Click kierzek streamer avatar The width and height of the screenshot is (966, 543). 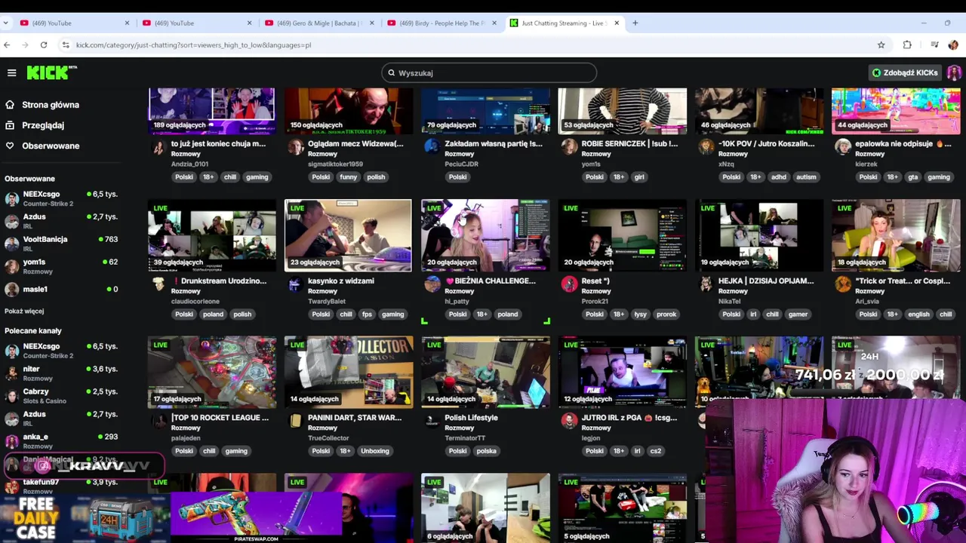pyautogui.click(x=842, y=146)
